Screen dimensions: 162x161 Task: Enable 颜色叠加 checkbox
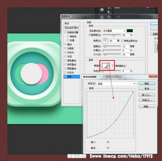click(x=65, y=60)
